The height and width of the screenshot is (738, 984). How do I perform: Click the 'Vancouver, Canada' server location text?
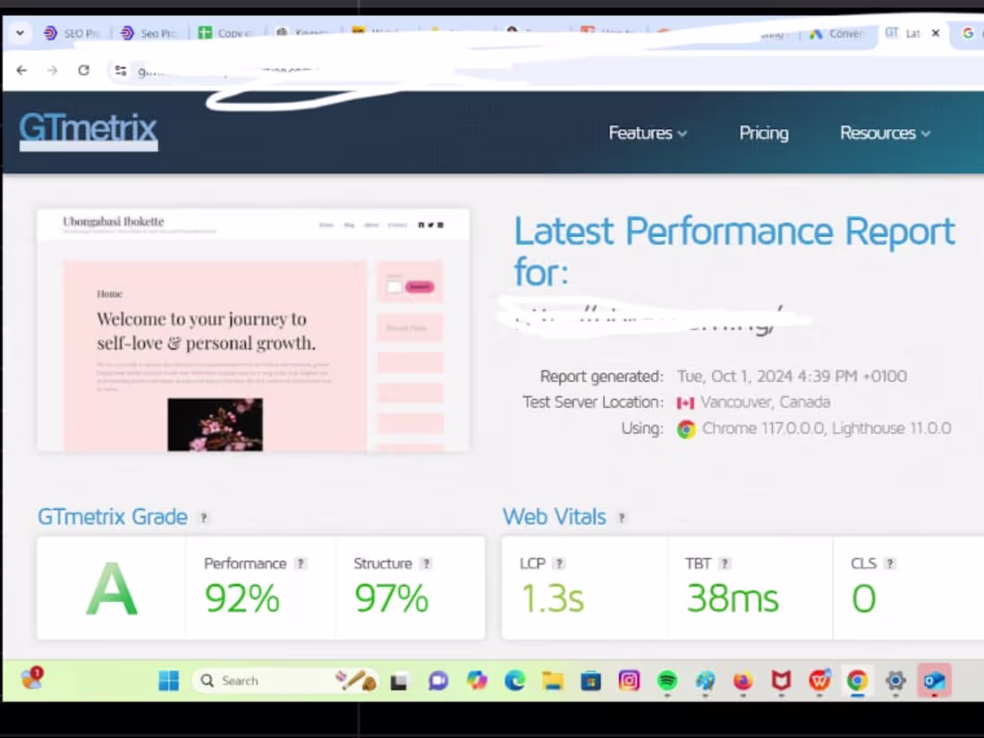pyautogui.click(x=765, y=403)
